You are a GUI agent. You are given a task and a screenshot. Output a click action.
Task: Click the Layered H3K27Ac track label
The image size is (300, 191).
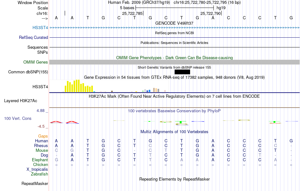click(21, 101)
